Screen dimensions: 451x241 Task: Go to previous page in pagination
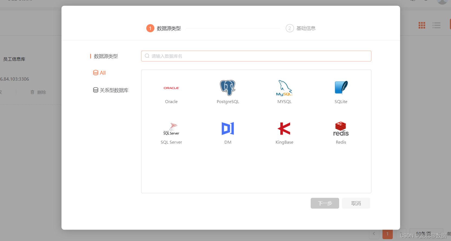tap(374, 234)
